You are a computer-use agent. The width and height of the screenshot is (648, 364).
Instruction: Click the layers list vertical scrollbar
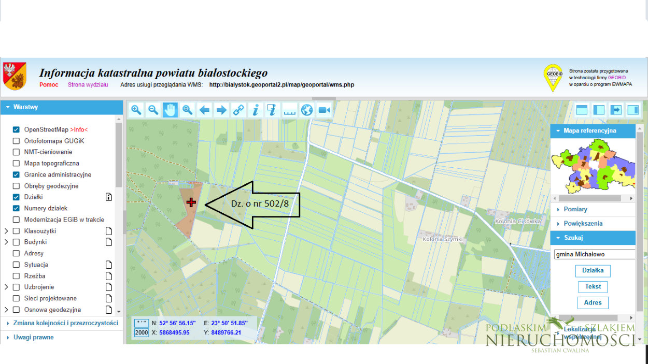point(119,154)
